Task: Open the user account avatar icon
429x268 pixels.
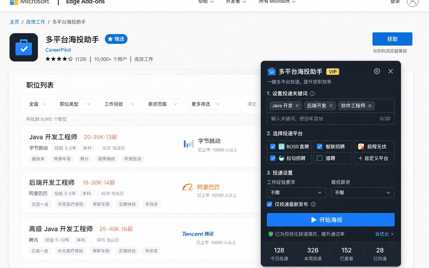Action: tap(413, 2)
